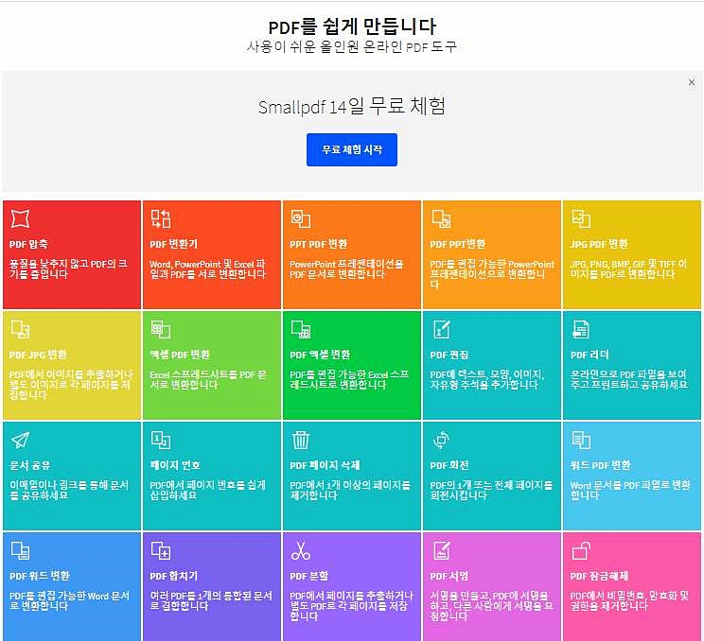Click description '여러 PDF를 1개의 통합된 문서로 결합합니다'
This screenshot has height=641, width=704.
pyautogui.click(x=211, y=600)
